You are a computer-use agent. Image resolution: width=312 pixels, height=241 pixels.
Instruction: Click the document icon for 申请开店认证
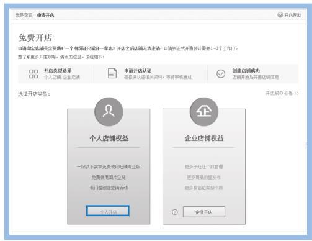(x=112, y=73)
